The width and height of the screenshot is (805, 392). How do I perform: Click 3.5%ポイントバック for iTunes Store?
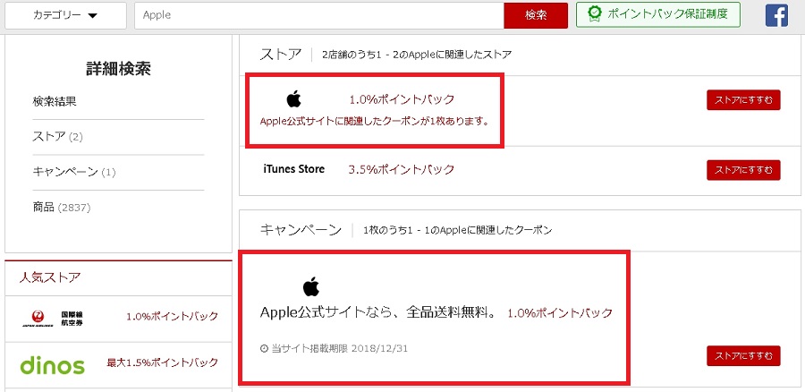402,169
